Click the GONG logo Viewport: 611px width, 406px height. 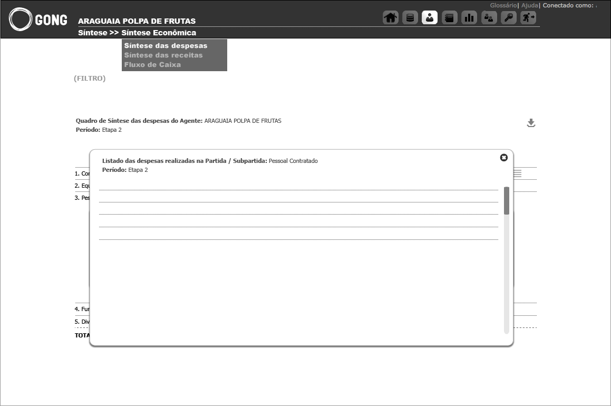point(38,20)
